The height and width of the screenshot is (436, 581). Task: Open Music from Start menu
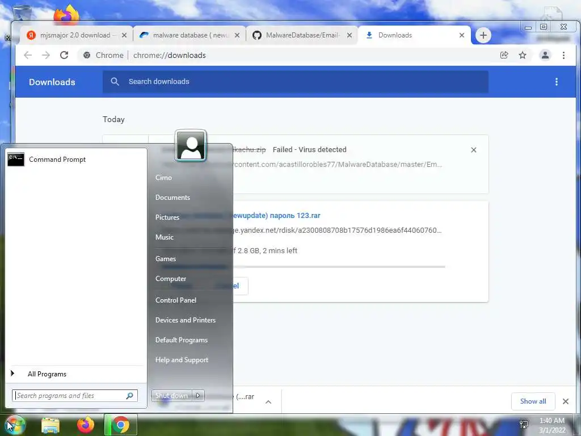click(164, 237)
